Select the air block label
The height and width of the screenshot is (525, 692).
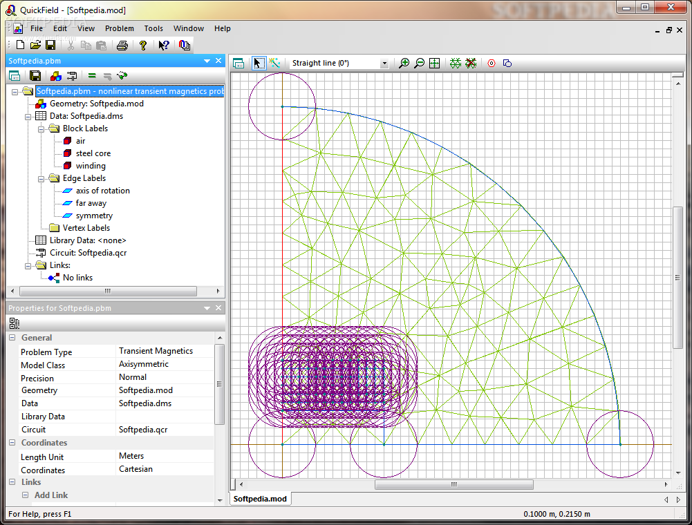pyautogui.click(x=80, y=141)
